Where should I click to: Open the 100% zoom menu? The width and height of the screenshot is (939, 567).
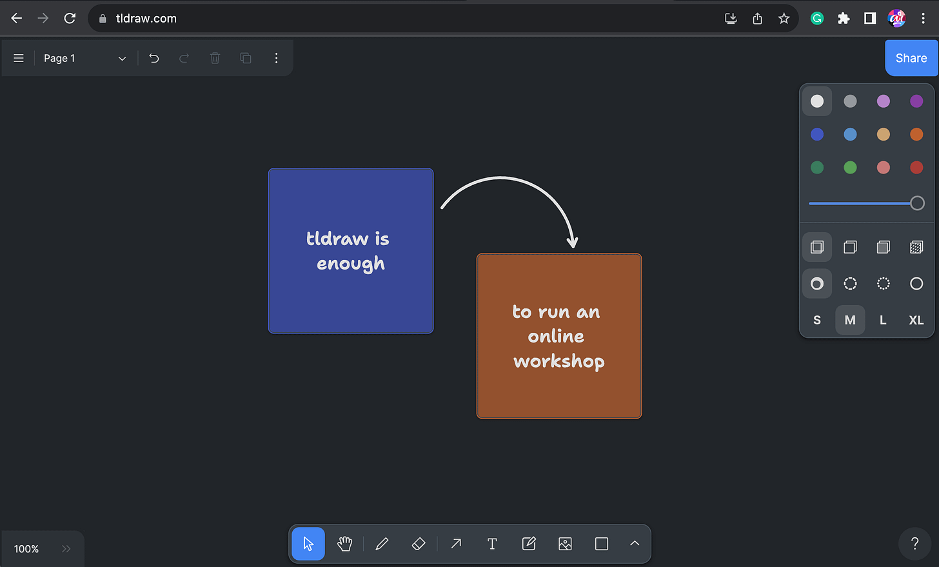(x=26, y=549)
